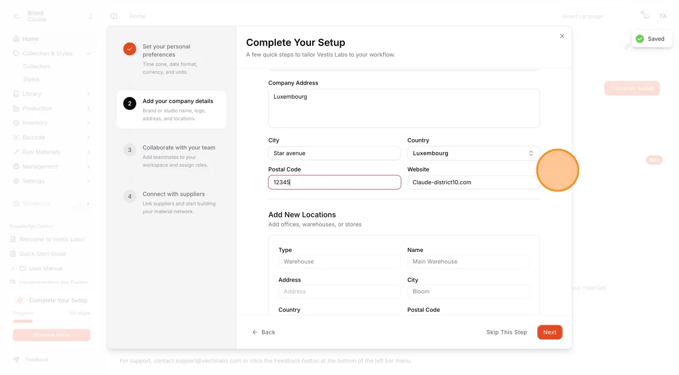This screenshot has height=375, width=679.
Task: Click the Home icon in sidebar
Action: pos(16,39)
